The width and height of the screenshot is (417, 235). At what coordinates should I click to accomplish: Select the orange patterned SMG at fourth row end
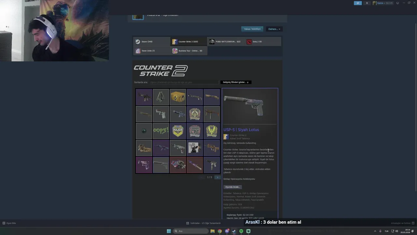212,148
